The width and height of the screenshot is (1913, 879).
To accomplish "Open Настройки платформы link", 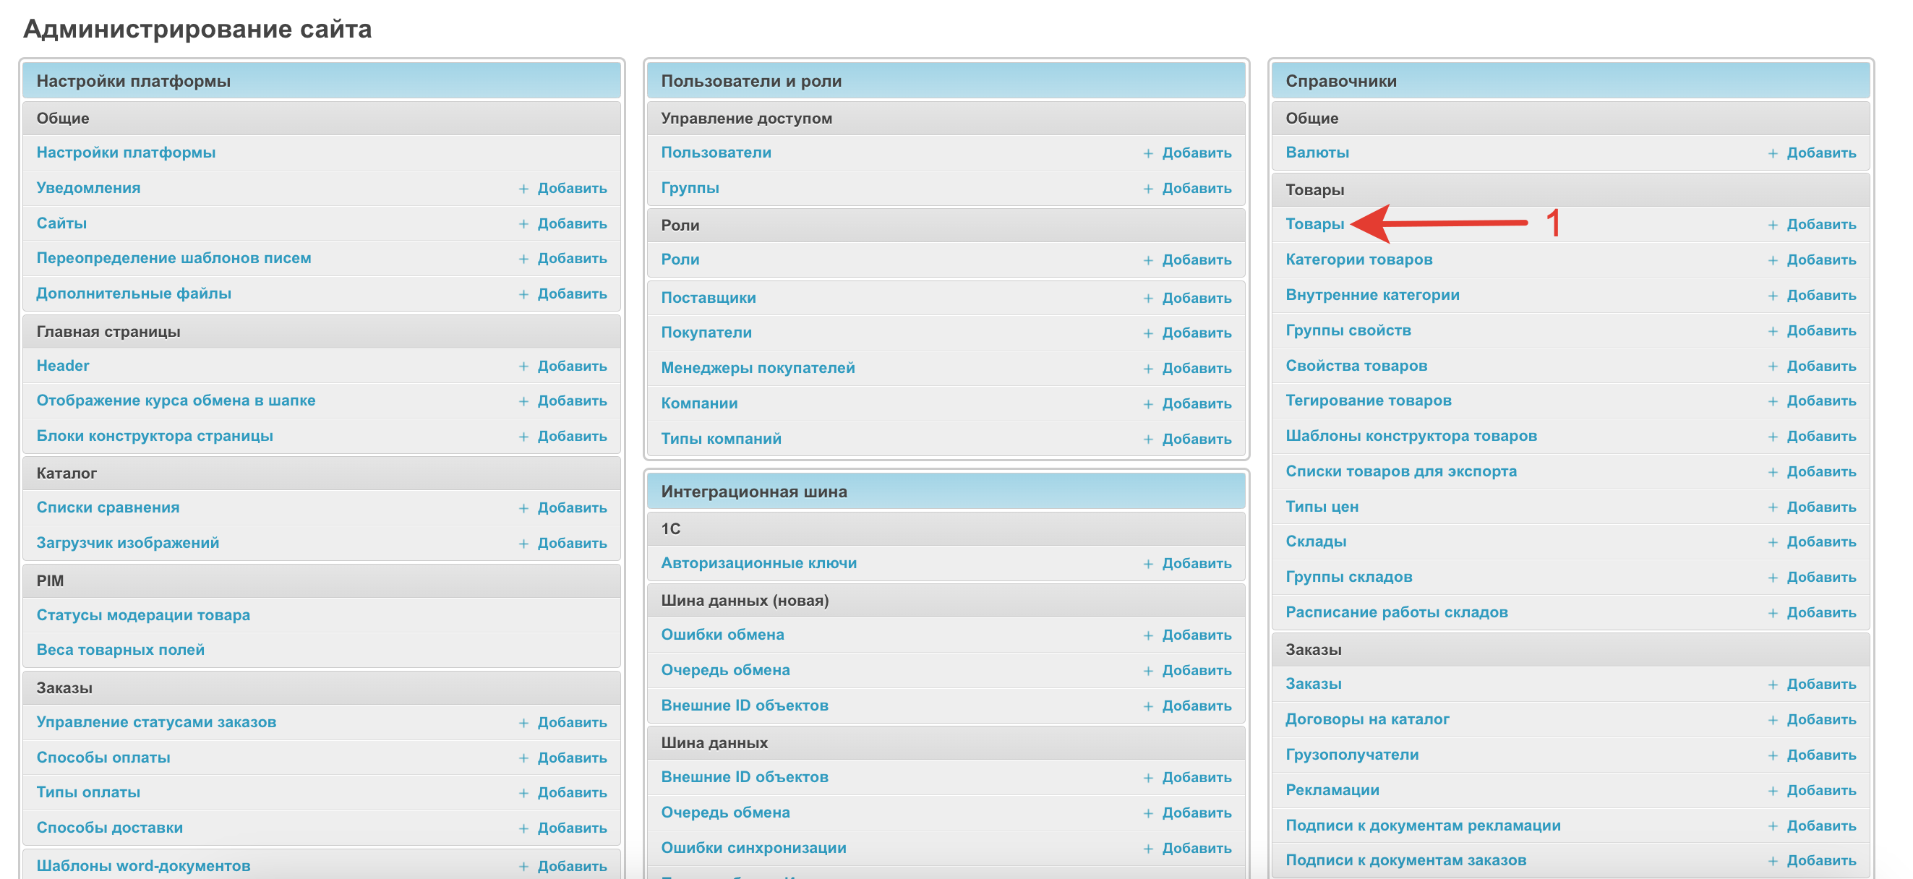I will pyautogui.click(x=126, y=153).
